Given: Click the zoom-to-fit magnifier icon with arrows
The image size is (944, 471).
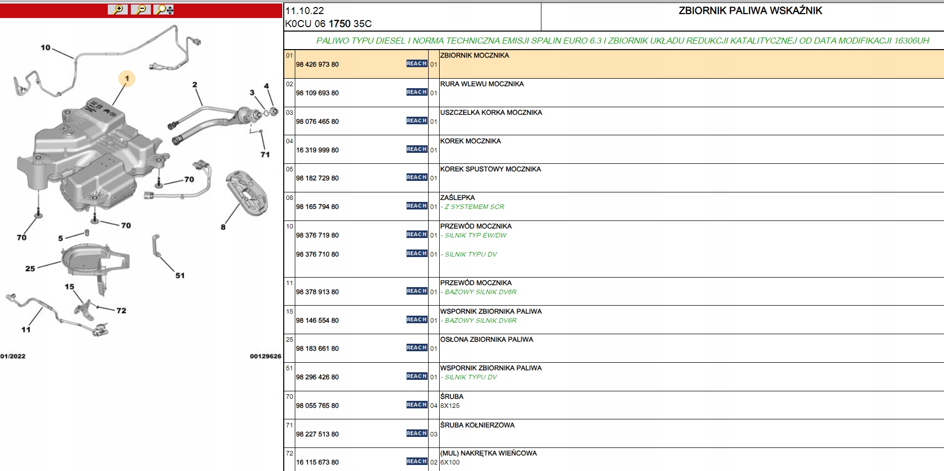Looking at the screenshot, I should click(164, 10).
